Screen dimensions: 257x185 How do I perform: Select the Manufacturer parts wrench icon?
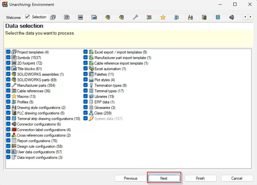135,17
